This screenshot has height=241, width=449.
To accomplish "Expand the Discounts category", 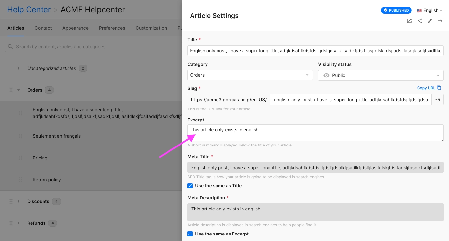I will click(x=18, y=201).
